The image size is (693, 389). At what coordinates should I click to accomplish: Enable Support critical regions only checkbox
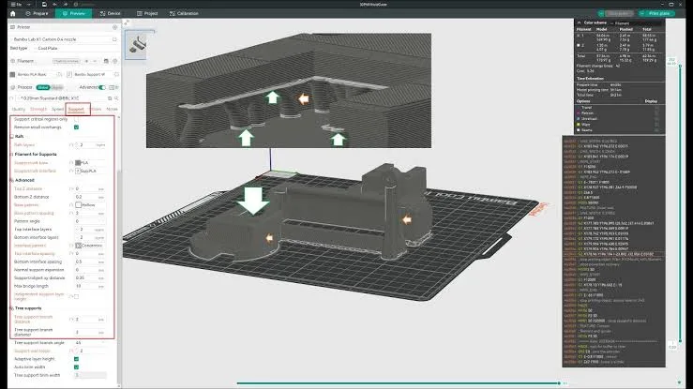pos(76,118)
